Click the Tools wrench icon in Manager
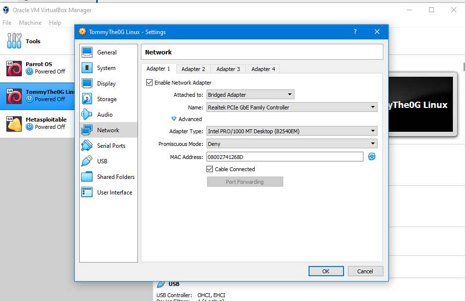465x301 pixels. click(14, 41)
